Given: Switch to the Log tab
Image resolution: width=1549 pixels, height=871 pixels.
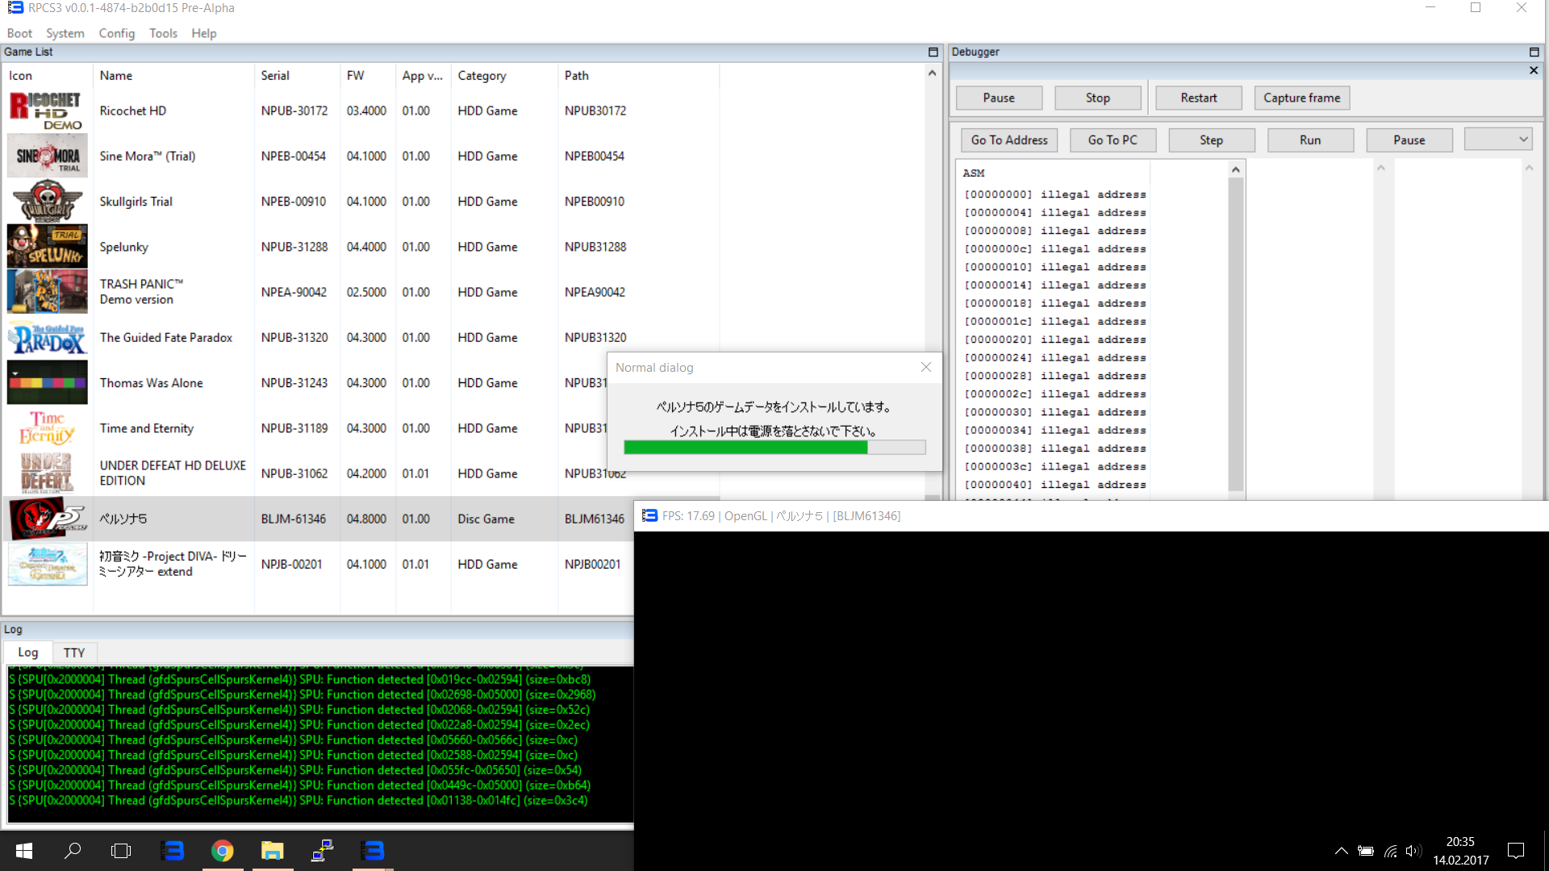Looking at the screenshot, I should pyautogui.click(x=28, y=652).
